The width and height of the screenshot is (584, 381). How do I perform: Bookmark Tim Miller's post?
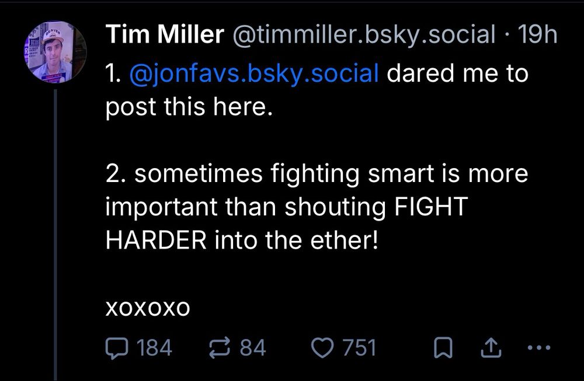444,348
